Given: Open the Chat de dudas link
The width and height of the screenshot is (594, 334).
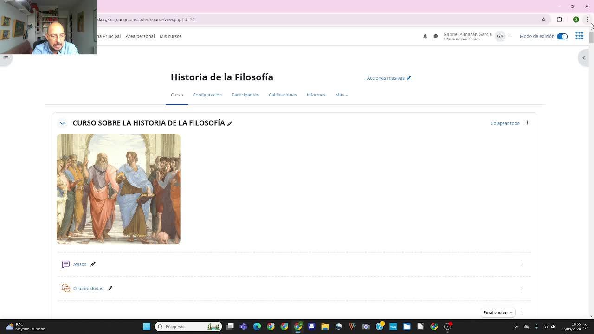Looking at the screenshot, I should click(88, 289).
